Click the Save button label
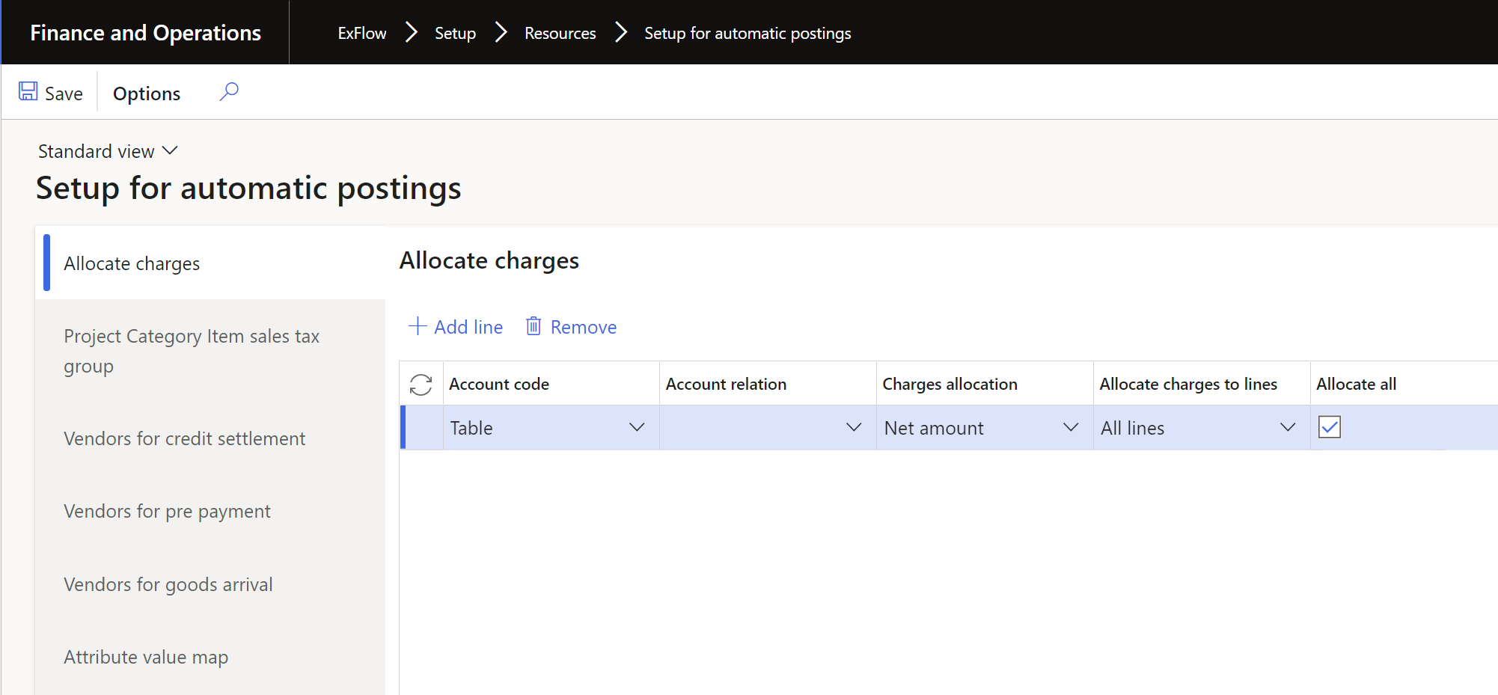Image resolution: width=1498 pixels, height=695 pixels. coord(64,94)
